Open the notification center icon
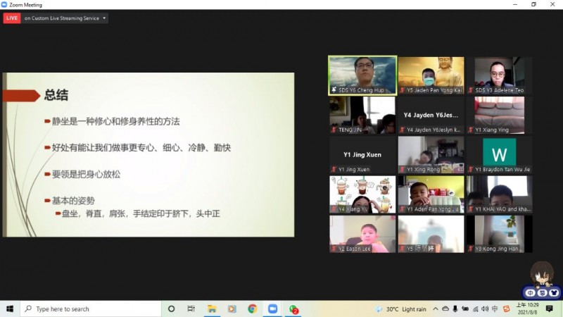The image size is (563, 317). coord(549,309)
